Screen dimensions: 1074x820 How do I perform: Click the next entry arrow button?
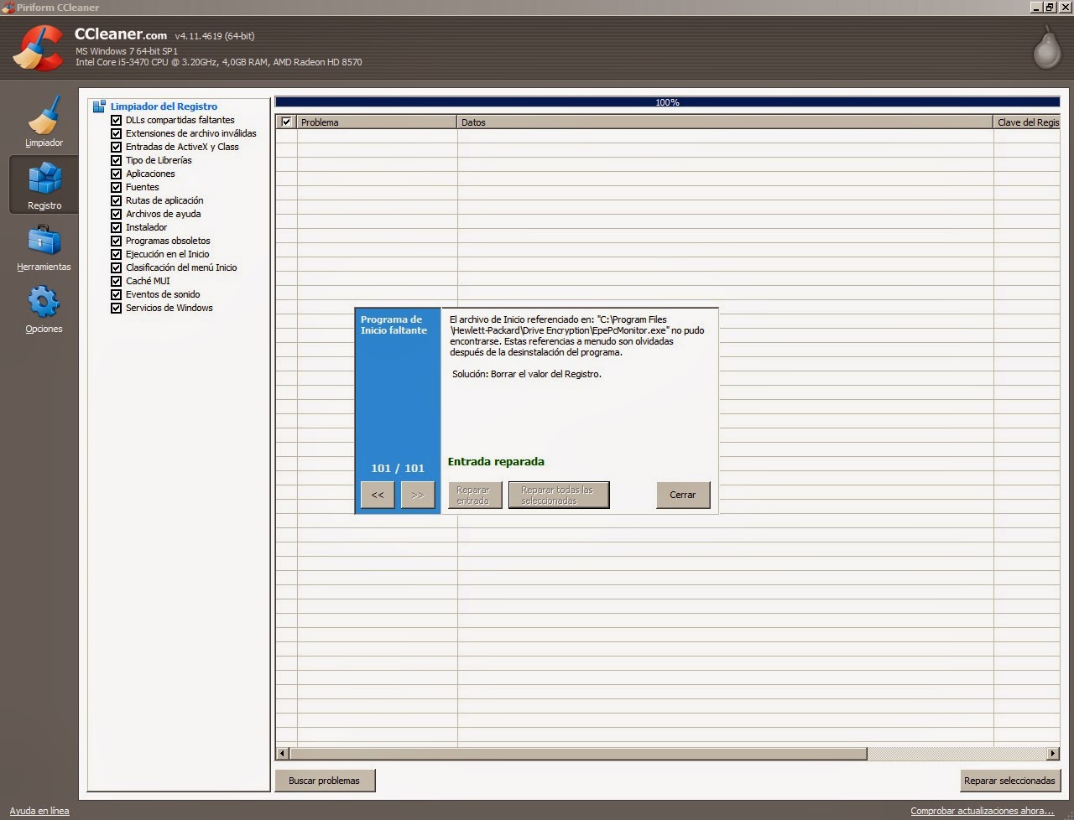[x=418, y=495]
